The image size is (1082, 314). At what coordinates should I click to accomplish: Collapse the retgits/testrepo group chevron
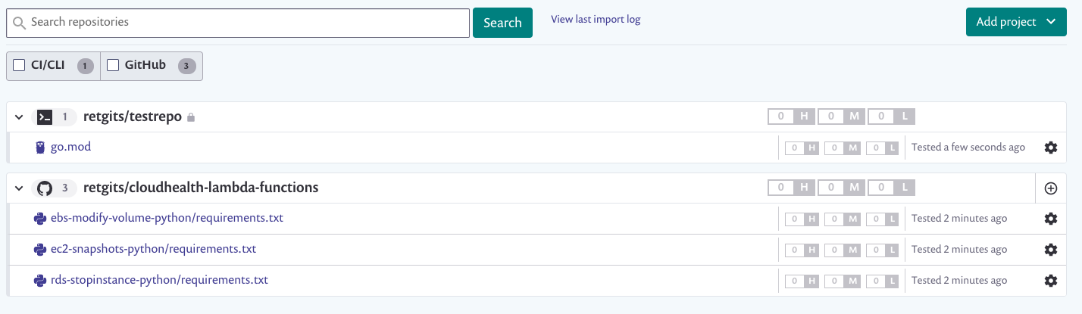19,117
